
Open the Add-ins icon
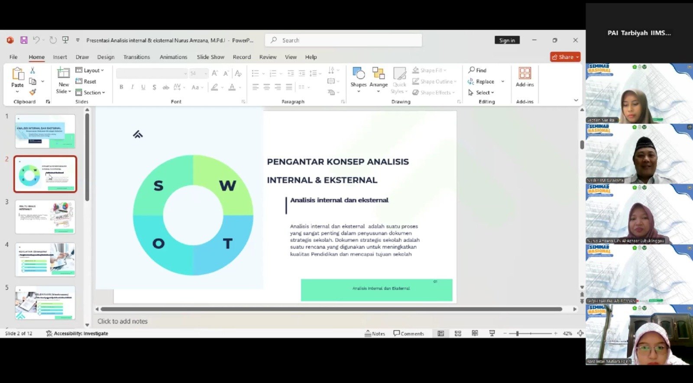525,74
